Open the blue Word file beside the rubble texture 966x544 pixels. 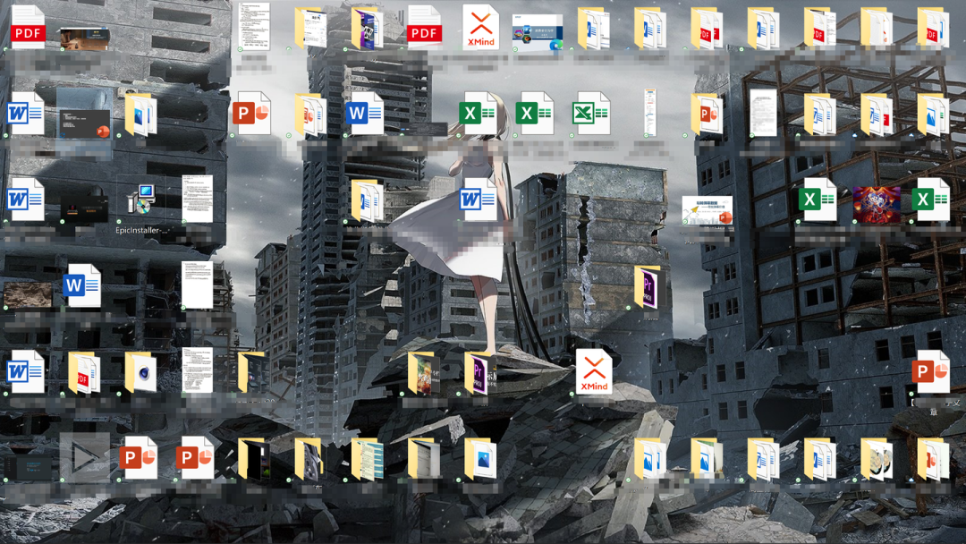tap(82, 285)
